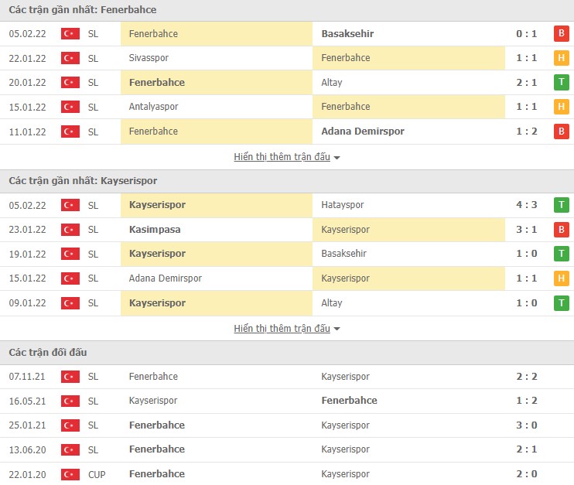Expand more Fenerbahce matches with 'Hiển thị thêm trận đấu'
The height and width of the screenshot is (485, 574).
(282, 156)
